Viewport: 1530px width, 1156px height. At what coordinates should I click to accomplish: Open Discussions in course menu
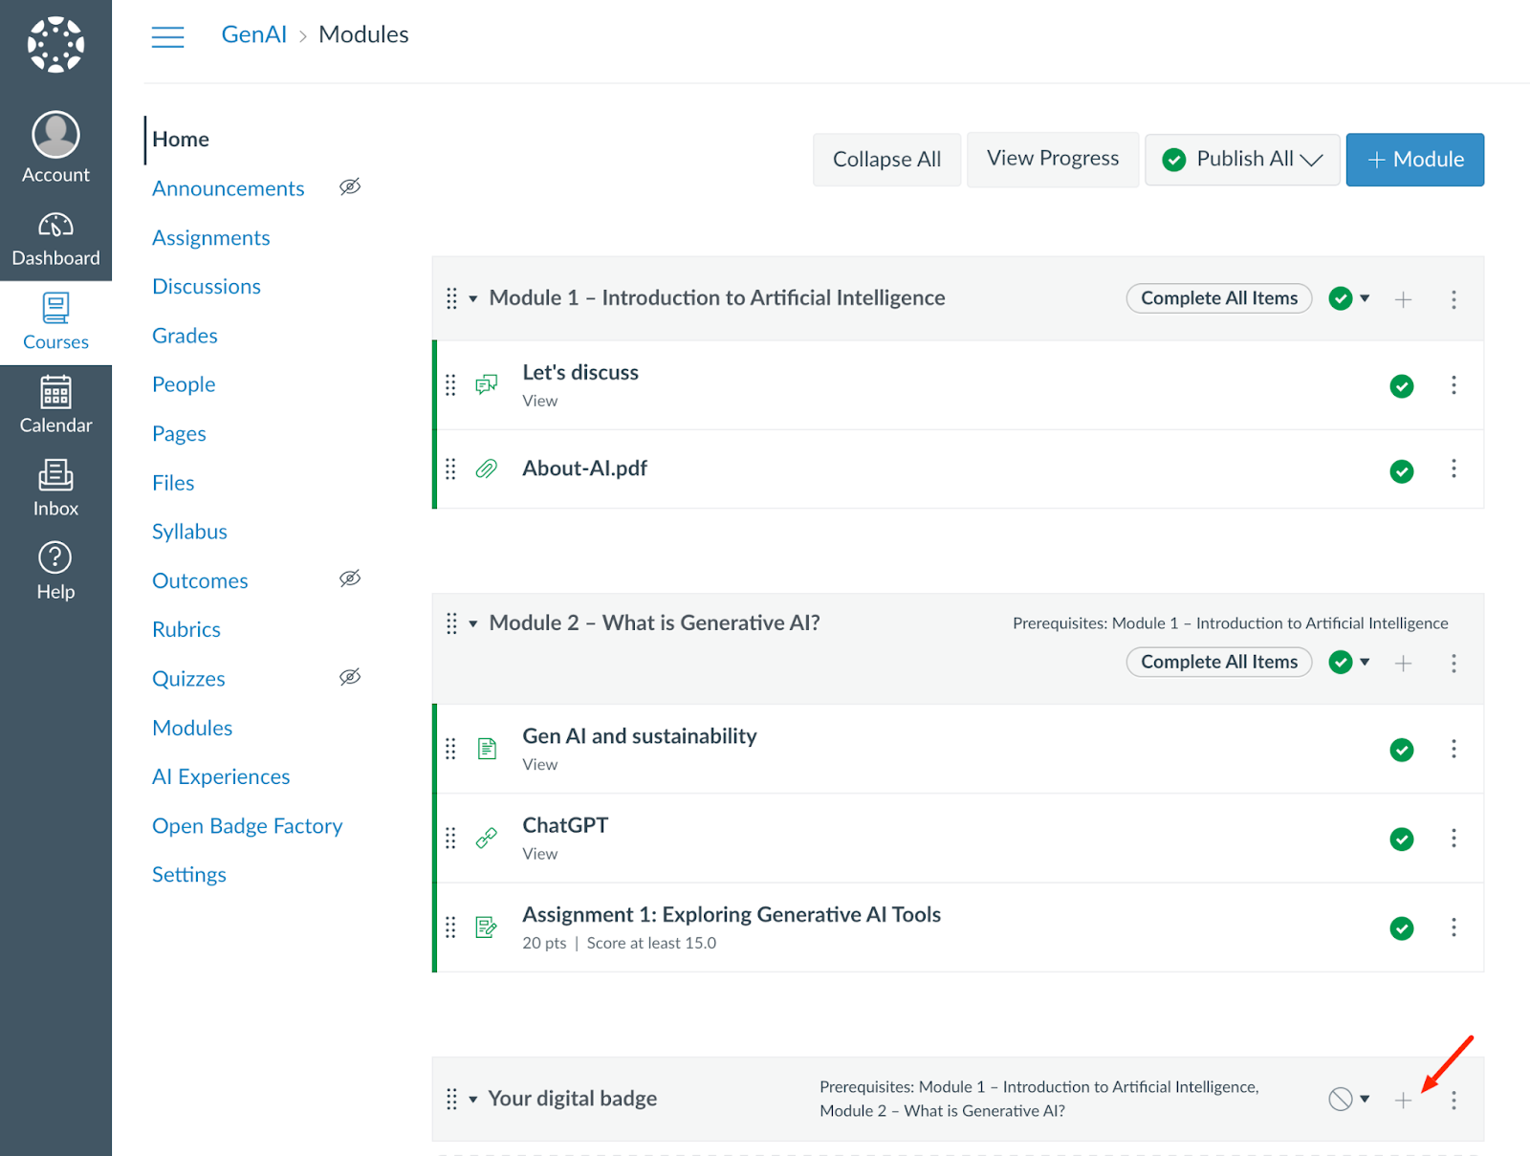point(207,287)
